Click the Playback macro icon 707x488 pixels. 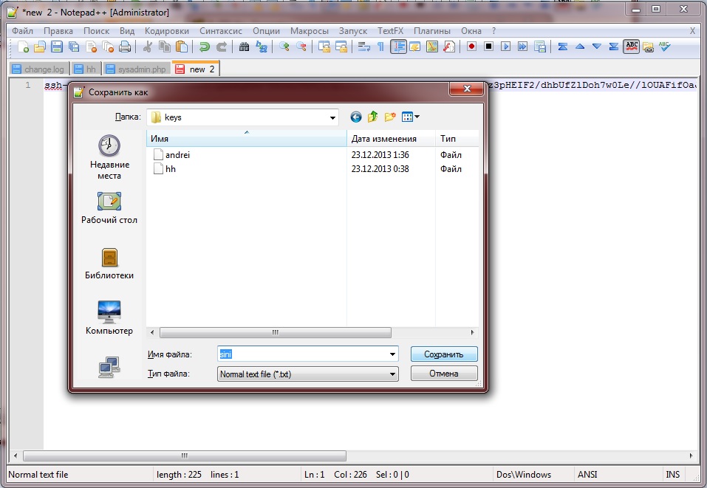click(x=506, y=47)
